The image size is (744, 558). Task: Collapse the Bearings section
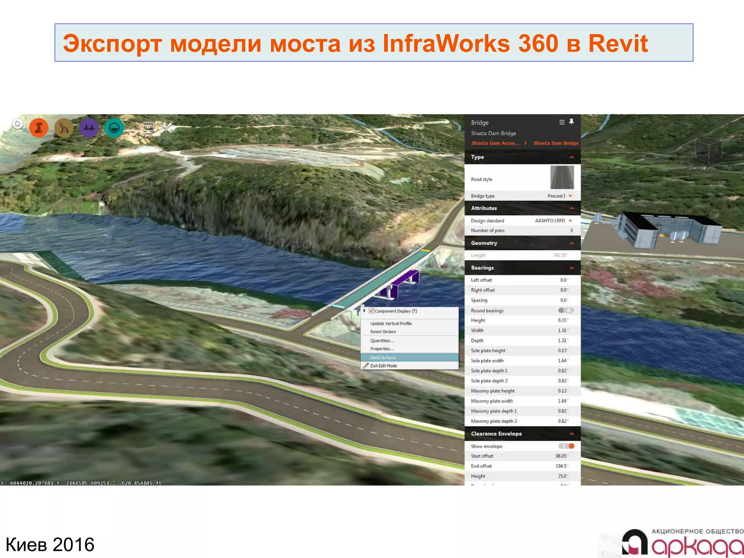click(x=572, y=268)
